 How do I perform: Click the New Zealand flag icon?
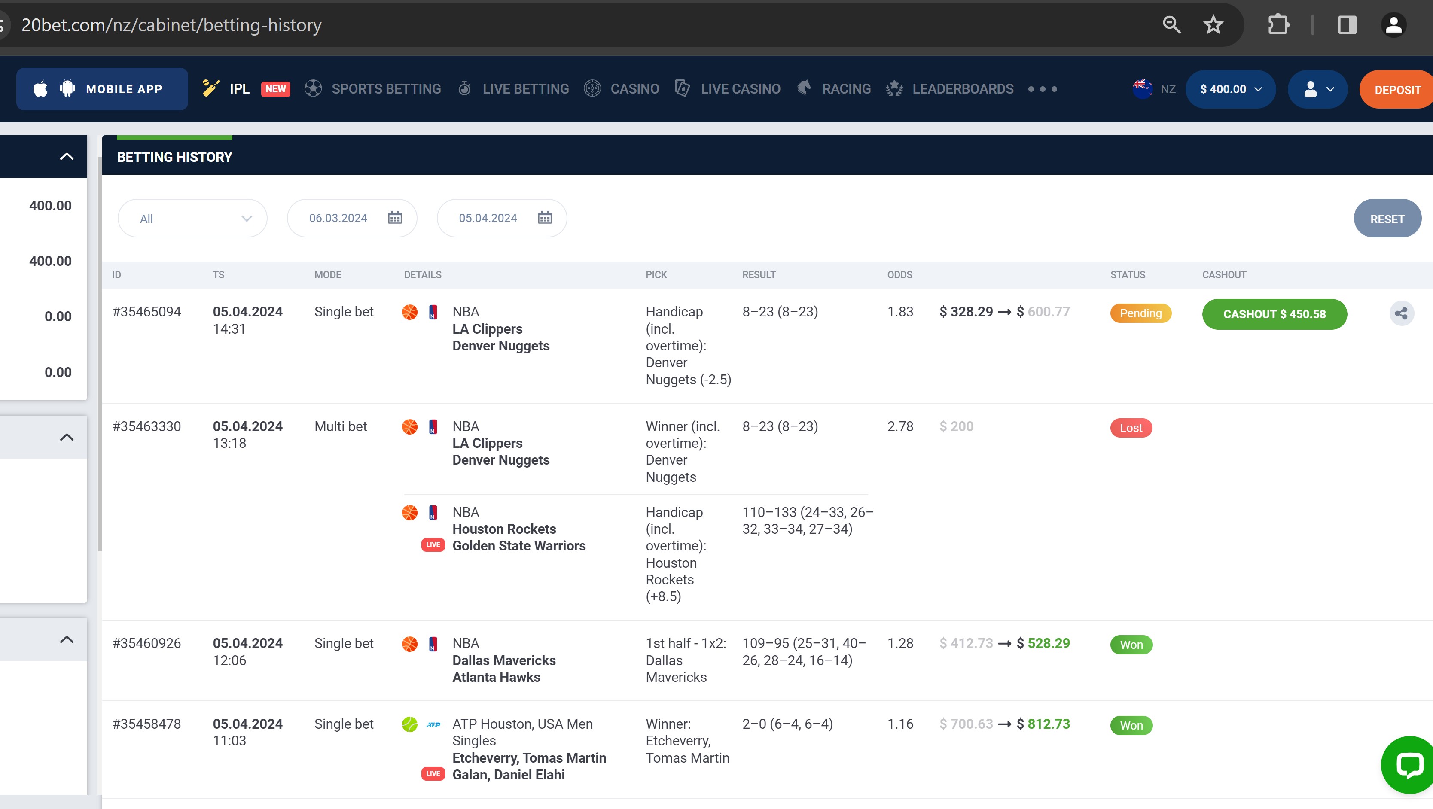1143,88
